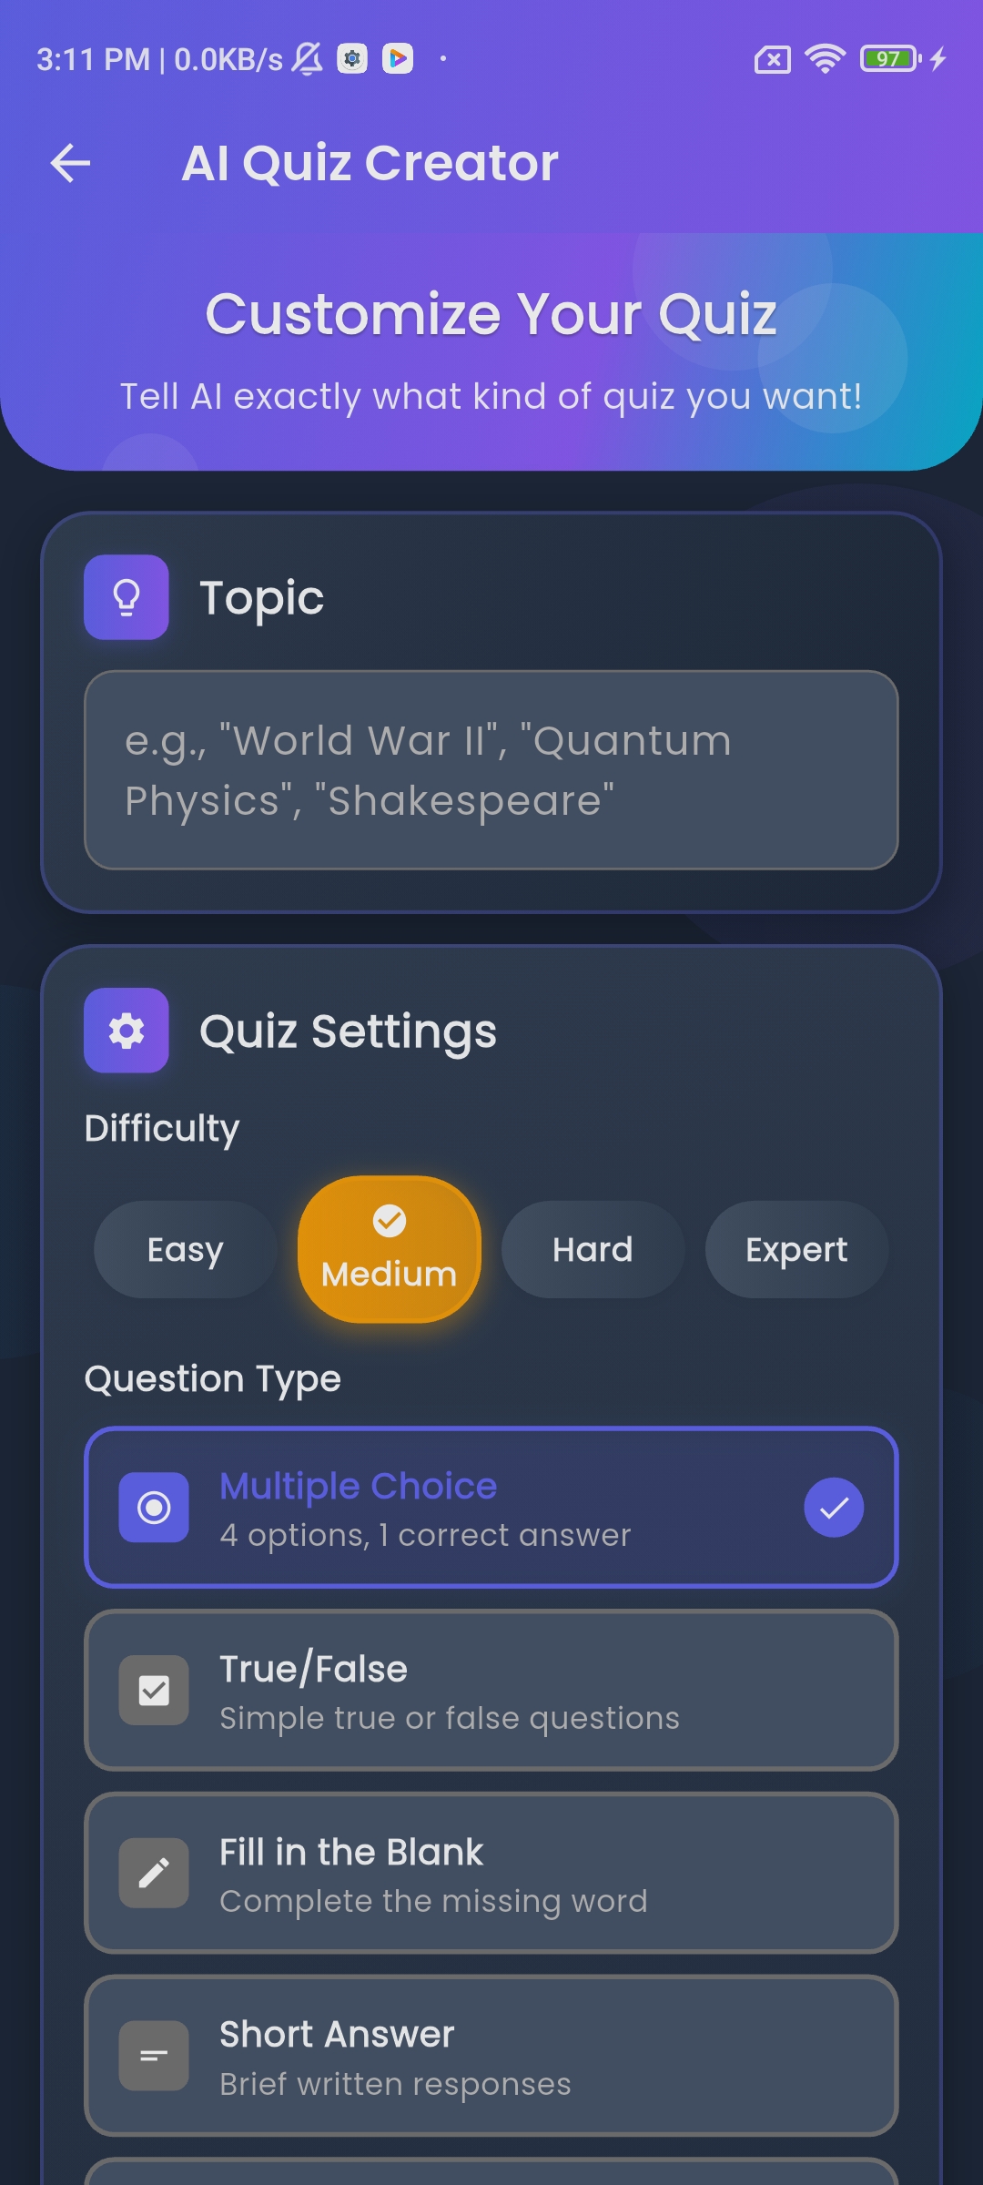Click the gear Quiz Settings icon
This screenshot has height=2185, width=983.
click(127, 1031)
